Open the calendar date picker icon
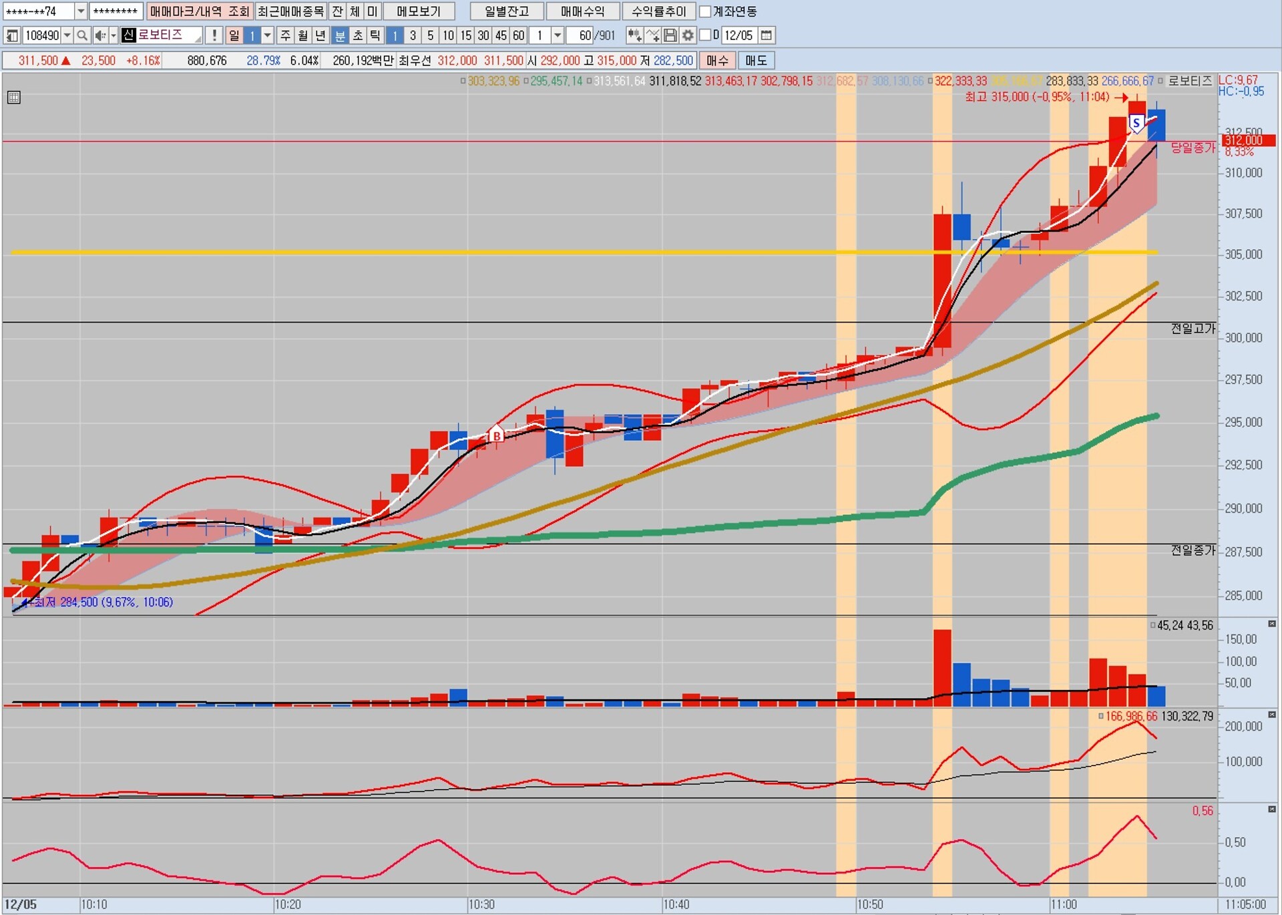 coord(767,35)
